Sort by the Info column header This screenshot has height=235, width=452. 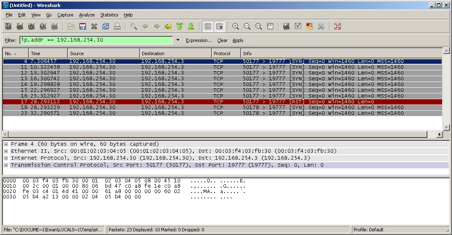coord(342,54)
